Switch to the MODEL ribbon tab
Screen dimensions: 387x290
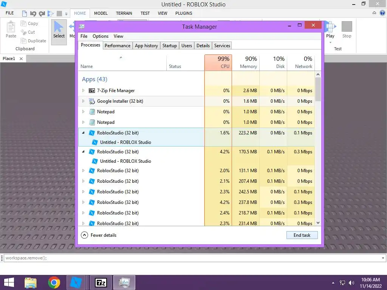tap(101, 13)
